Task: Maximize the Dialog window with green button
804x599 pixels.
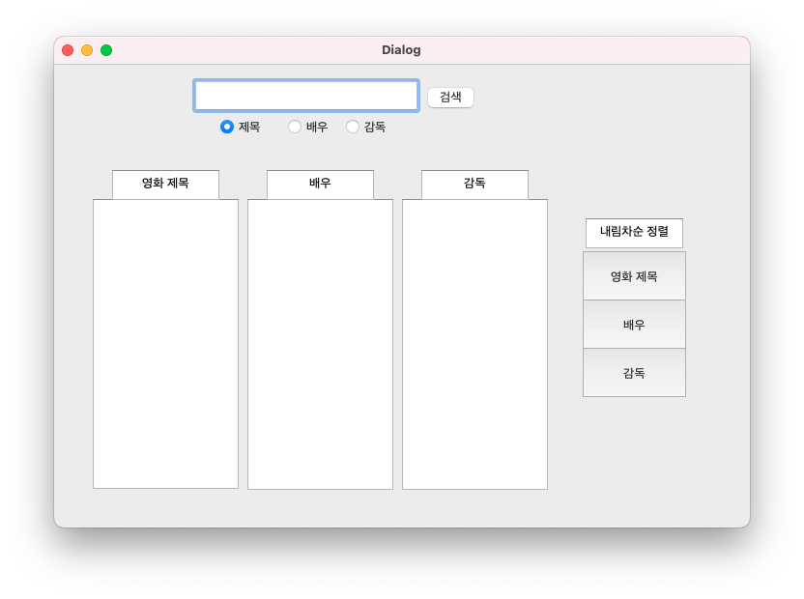Action: coord(106,50)
